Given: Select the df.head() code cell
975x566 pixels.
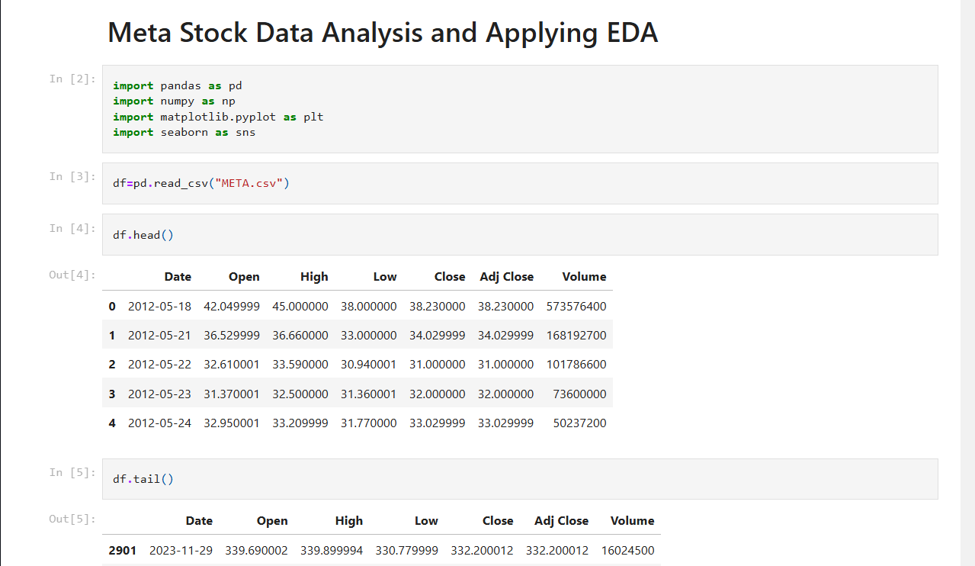Looking at the screenshot, I should click(518, 235).
